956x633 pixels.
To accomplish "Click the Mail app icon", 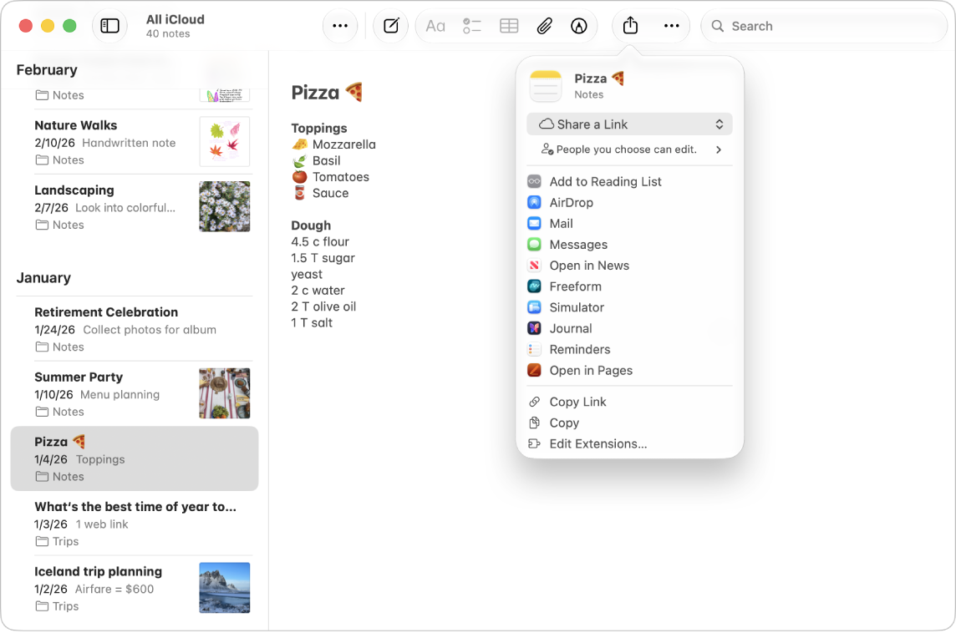I will coord(534,224).
